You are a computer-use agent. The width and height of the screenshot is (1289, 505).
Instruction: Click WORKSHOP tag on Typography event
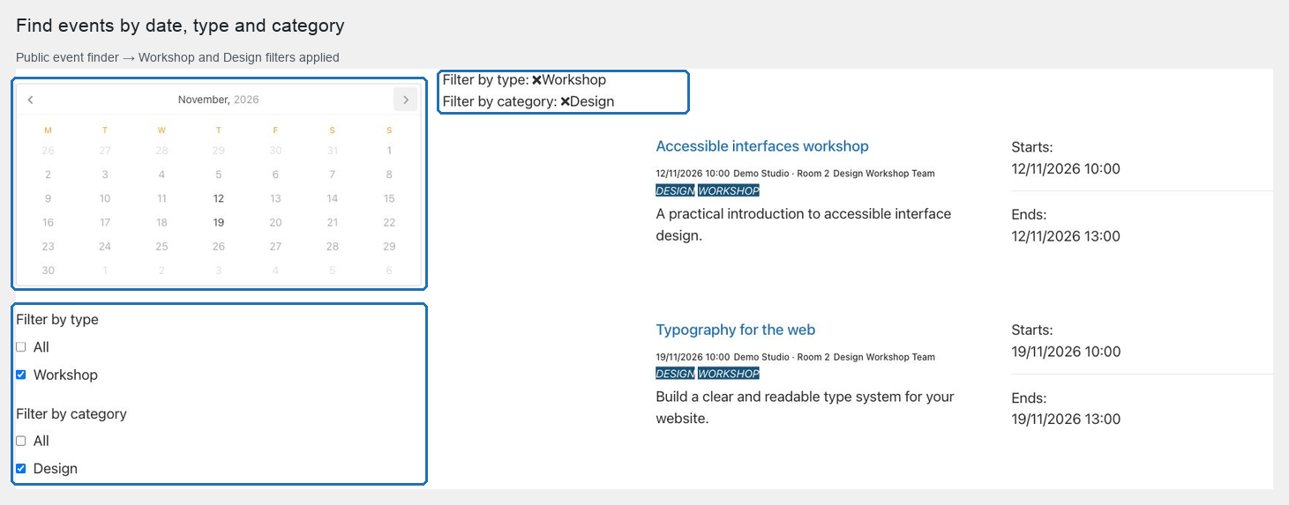pyautogui.click(x=729, y=374)
